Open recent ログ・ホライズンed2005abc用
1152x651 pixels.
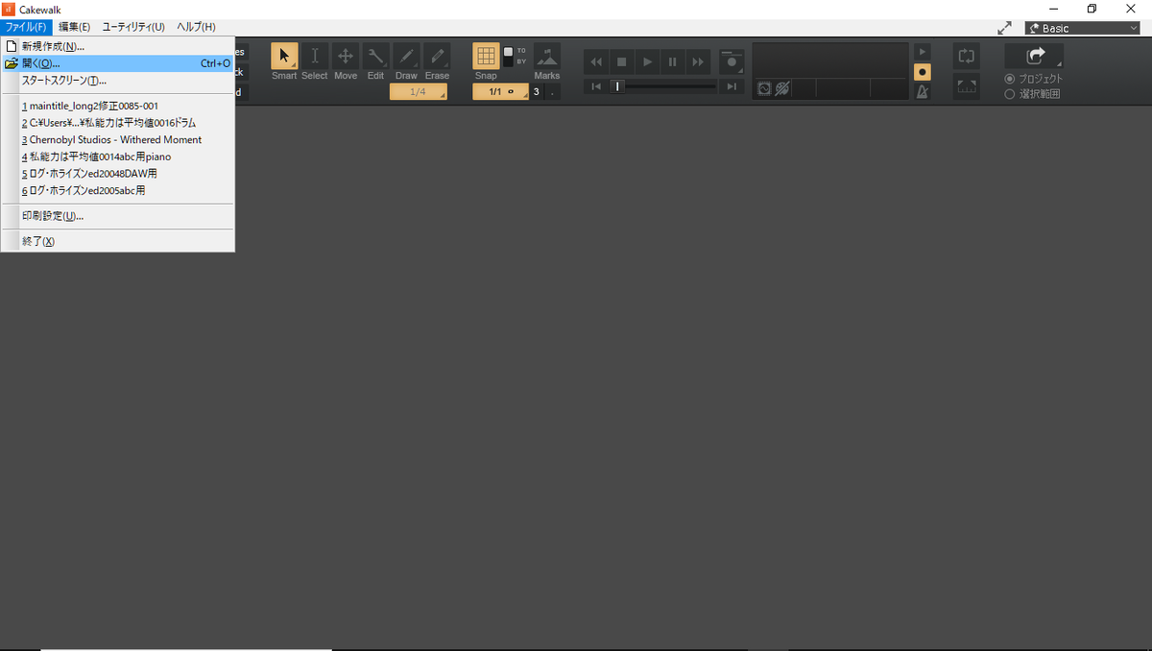117,191
